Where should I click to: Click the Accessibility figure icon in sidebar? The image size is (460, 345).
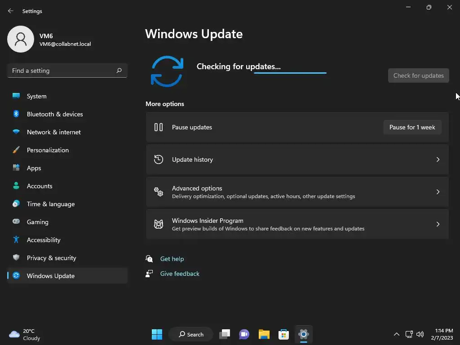(x=16, y=240)
